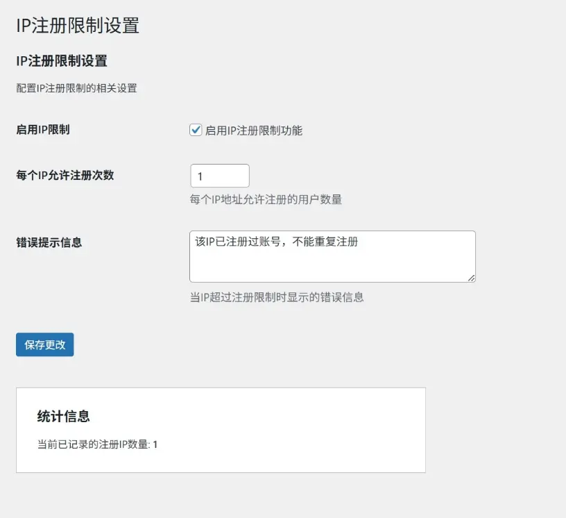Screen dimensions: 566x518
Task: Click the 错误提示信息 row label
Action: click(49, 242)
